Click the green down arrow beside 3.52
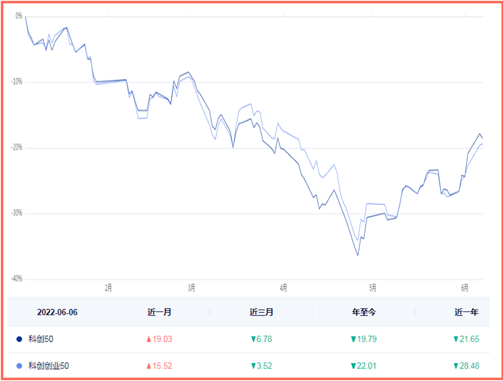The width and height of the screenshot is (503, 381). (x=253, y=366)
